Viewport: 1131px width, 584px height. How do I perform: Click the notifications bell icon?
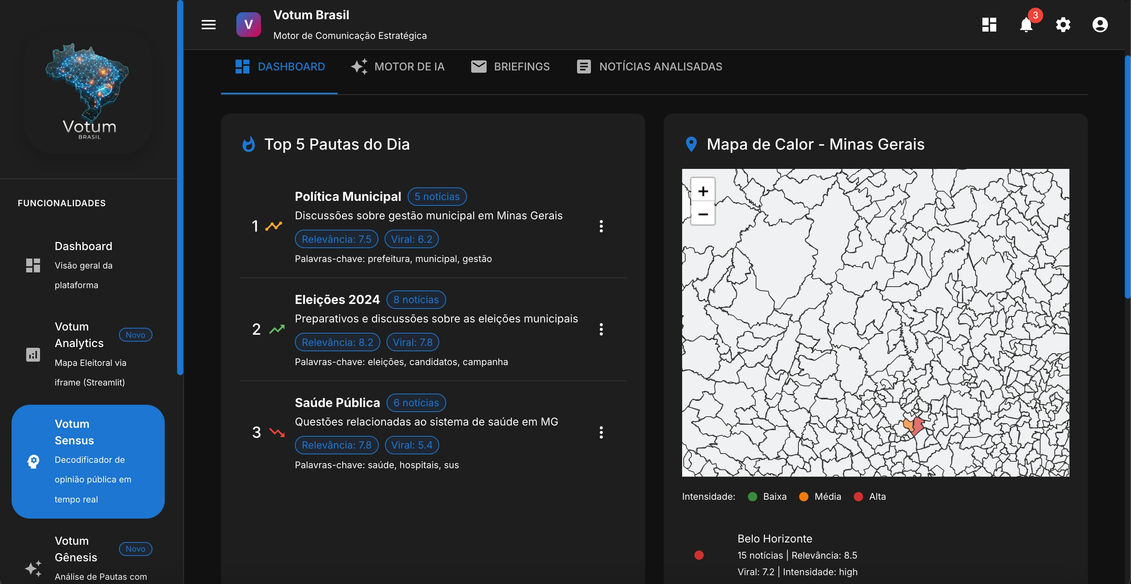point(1026,25)
